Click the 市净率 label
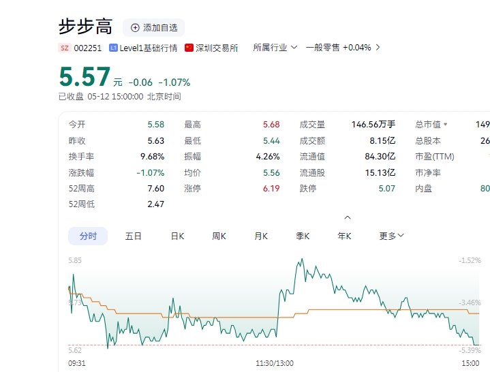Screen dimensions: 490x372 pyautogui.click(x=428, y=173)
